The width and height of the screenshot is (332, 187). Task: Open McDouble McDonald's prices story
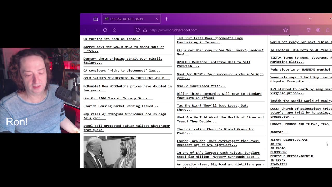(x=127, y=88)
